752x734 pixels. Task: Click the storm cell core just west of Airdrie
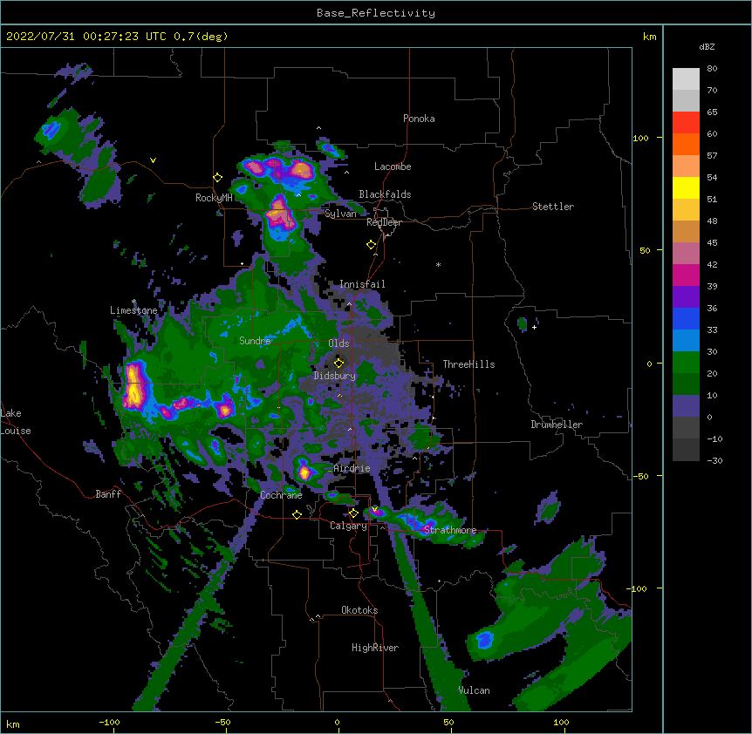[304, 472]
